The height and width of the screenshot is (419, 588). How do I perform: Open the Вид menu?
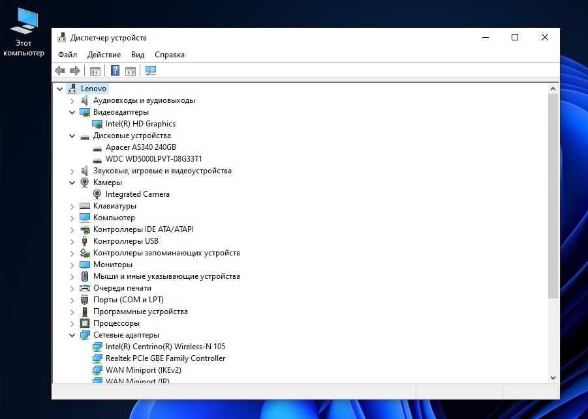tap(138, 55)
